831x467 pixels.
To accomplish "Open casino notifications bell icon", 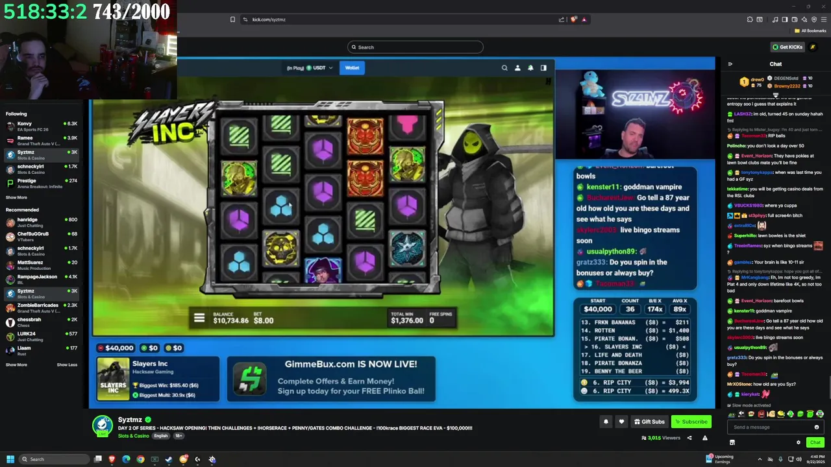I will (530, 67).
